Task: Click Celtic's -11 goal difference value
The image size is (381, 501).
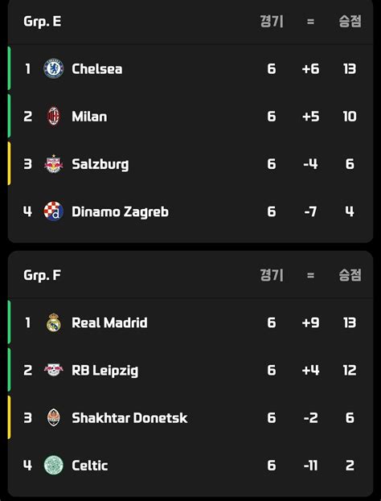Action: click(310, 466)
